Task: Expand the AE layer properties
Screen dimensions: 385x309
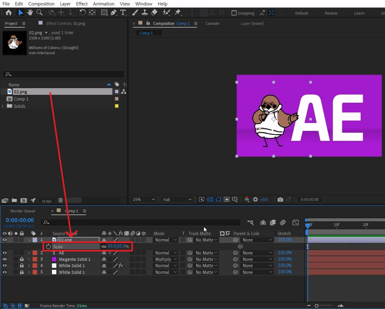Action: coord(29,253)
